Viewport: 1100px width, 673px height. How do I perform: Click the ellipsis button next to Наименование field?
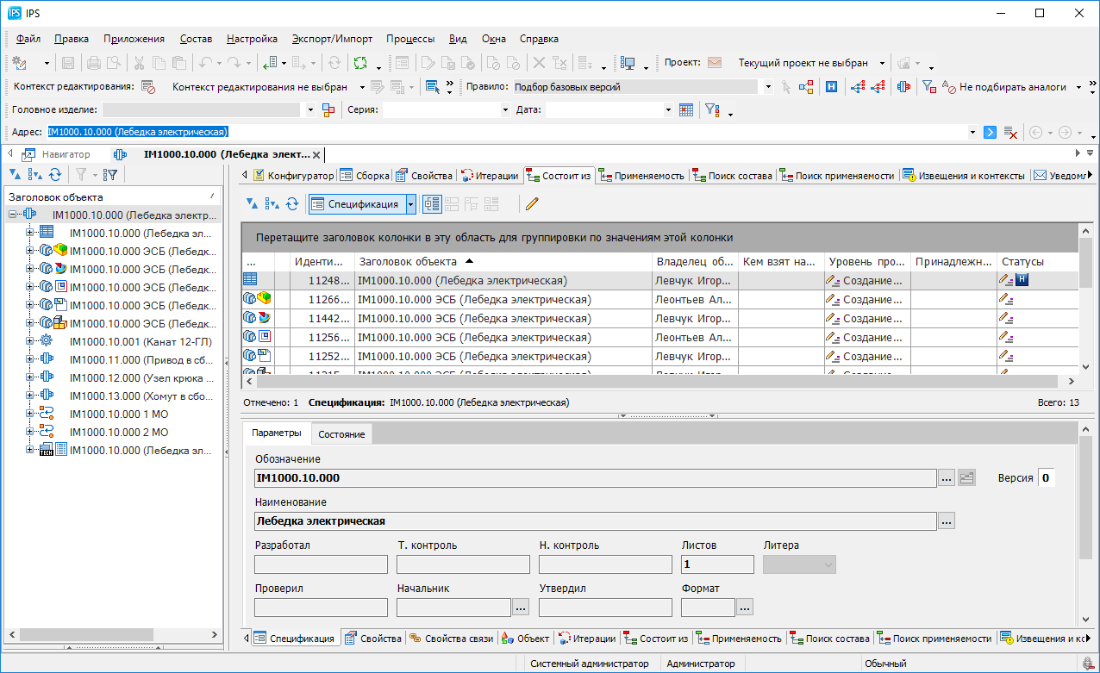click(x=946, y=521)
